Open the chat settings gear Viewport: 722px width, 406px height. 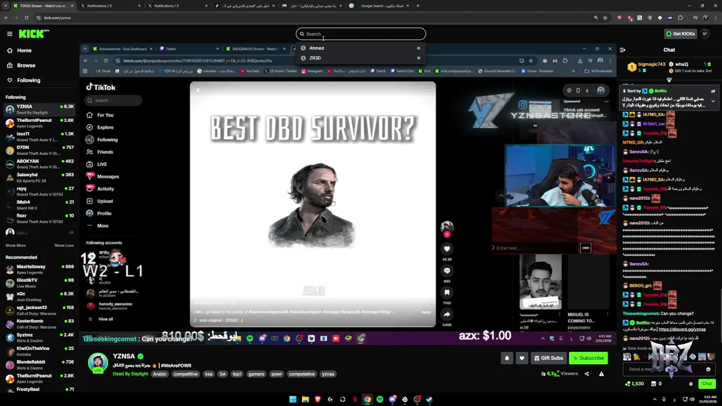click(690, 384)
